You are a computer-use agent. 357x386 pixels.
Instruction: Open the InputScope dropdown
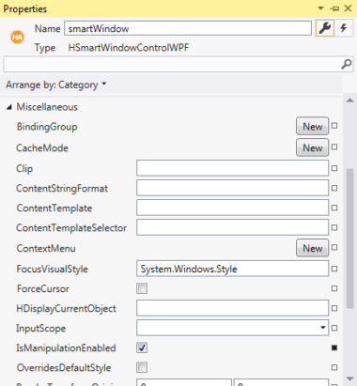[232, 328]
